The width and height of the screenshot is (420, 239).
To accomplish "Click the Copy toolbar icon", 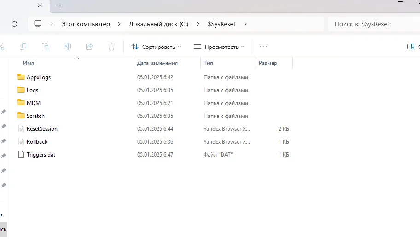I will (23, 47).
